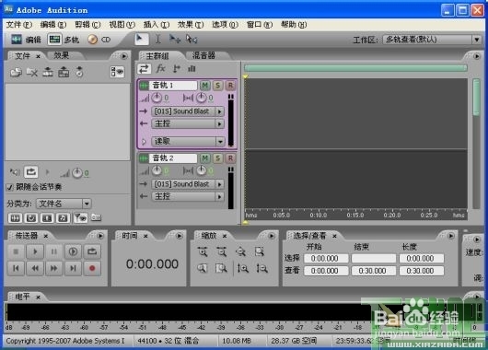Click zoom out full both axes icon
The image size is (488, 350).
(x=240, y=251)
